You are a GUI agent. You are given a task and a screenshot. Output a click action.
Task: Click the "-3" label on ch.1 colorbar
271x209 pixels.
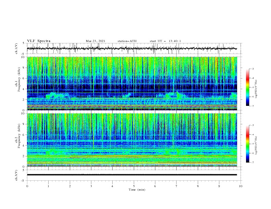click(x=252, y=69)
